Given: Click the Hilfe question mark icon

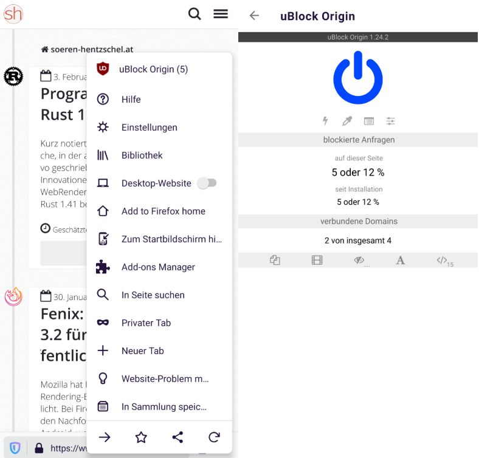Looking at the screenshot, I should (103, 99).
